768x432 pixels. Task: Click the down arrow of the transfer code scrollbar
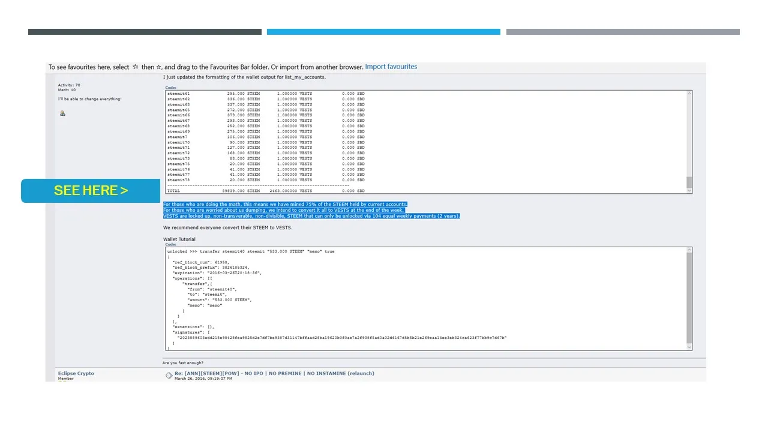pos(689,347)
